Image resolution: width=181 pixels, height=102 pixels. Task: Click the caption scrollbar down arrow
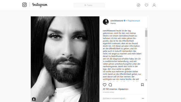pyautogui.click(x=146, y=80)
